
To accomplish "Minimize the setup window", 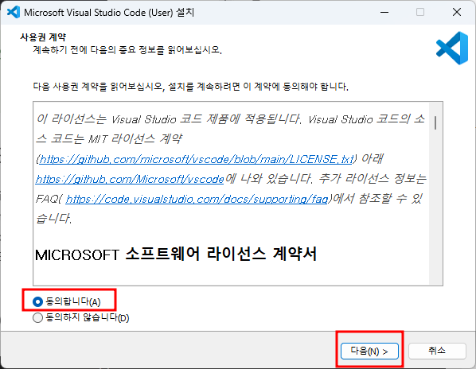I will tap(384, 12).
